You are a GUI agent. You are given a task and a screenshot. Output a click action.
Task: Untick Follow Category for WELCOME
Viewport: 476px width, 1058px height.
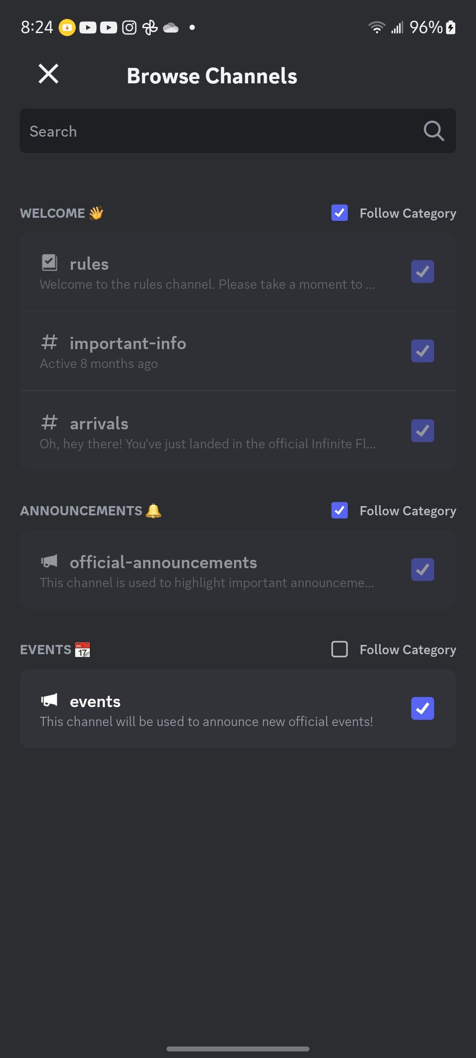[339, 213]
